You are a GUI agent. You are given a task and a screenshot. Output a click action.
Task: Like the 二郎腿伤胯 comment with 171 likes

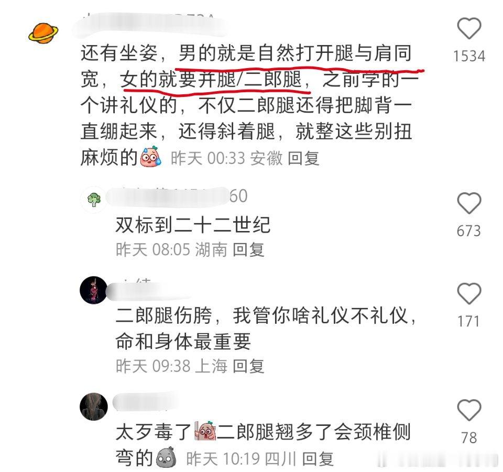point(469,294)
